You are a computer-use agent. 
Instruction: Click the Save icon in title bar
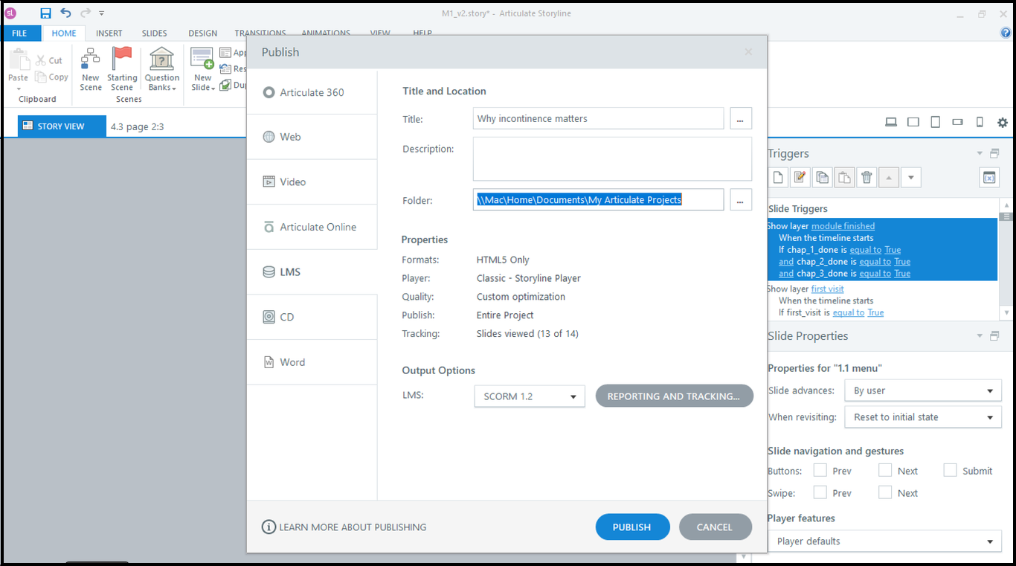point(46,13)
